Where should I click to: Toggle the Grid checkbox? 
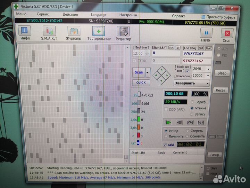[x=165, y=145]
